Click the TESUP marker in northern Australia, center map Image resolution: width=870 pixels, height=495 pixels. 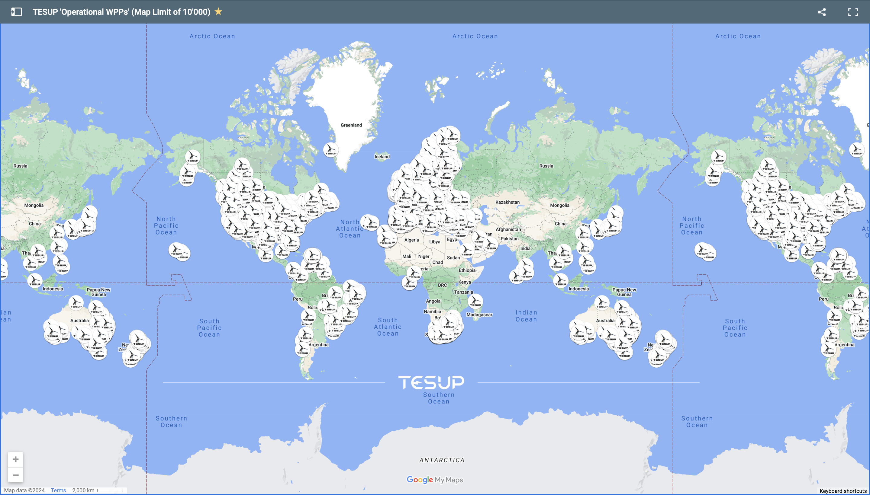pyautogui.click(x=602, y=303)
